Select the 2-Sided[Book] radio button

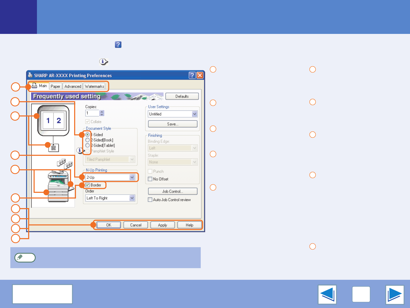pyautogui.click(x=88, y=140)
